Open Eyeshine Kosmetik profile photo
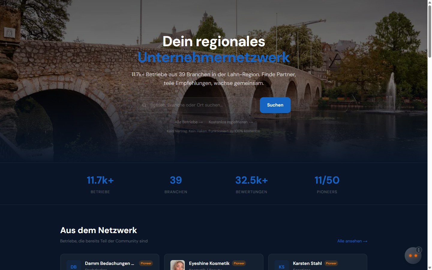Screen dimensions: 432x270 click(x=178, y=265)
